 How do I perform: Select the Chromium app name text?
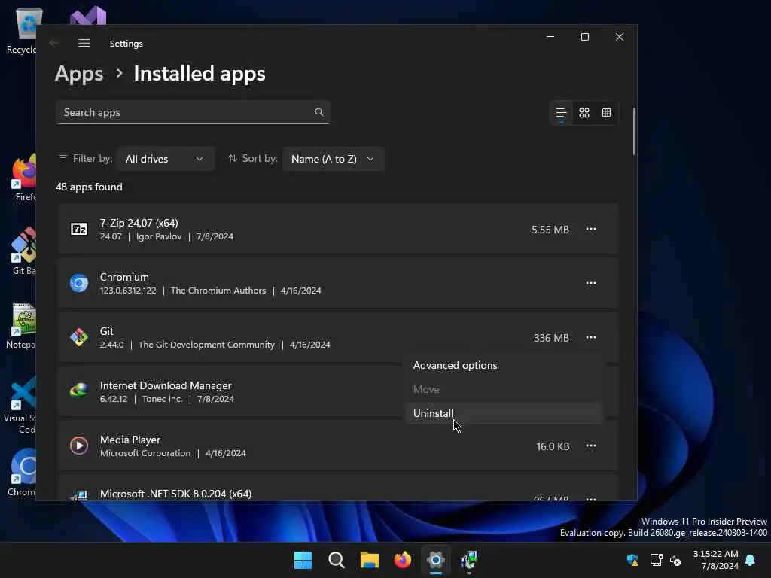tap(124, 277)
